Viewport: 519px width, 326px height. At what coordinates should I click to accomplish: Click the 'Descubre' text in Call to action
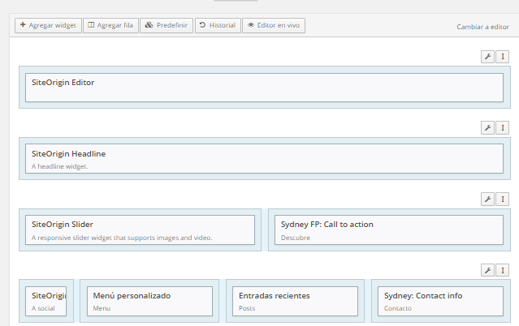(296, 238)
